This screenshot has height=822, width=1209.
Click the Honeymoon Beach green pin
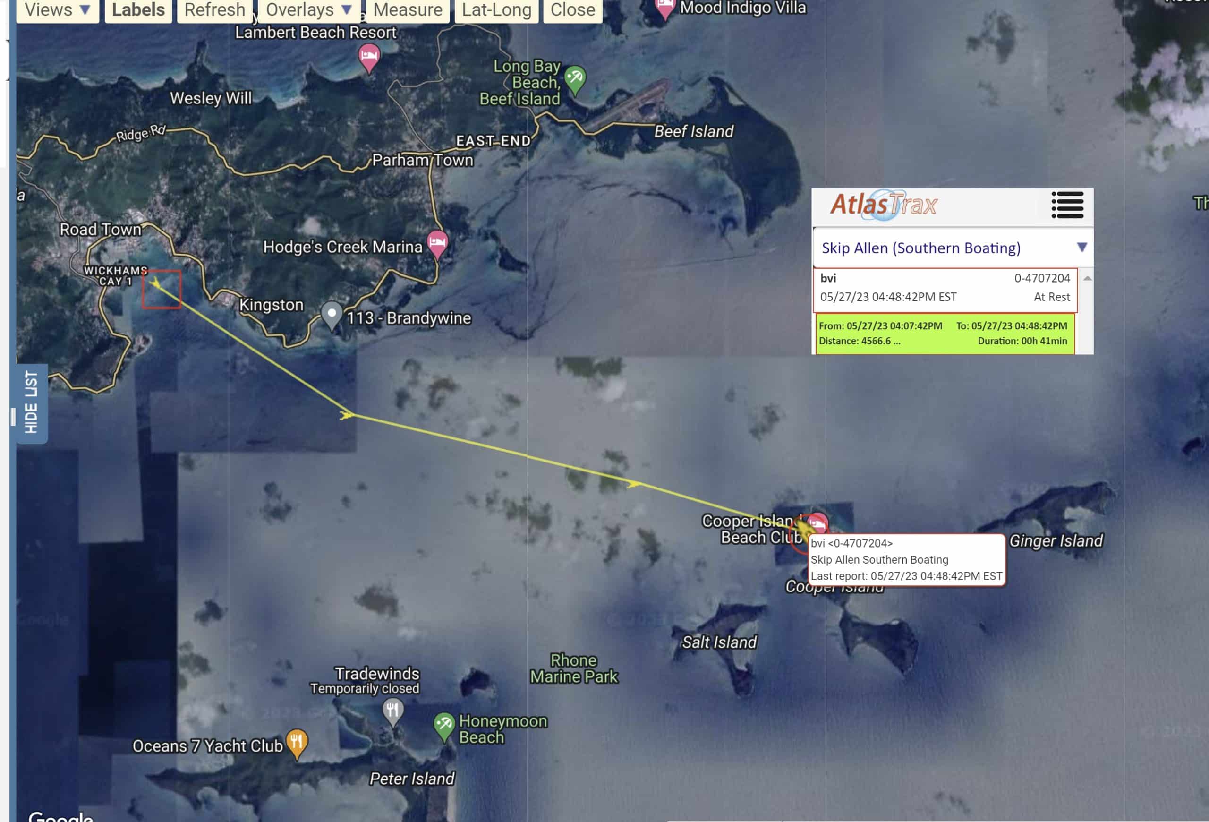444,726
